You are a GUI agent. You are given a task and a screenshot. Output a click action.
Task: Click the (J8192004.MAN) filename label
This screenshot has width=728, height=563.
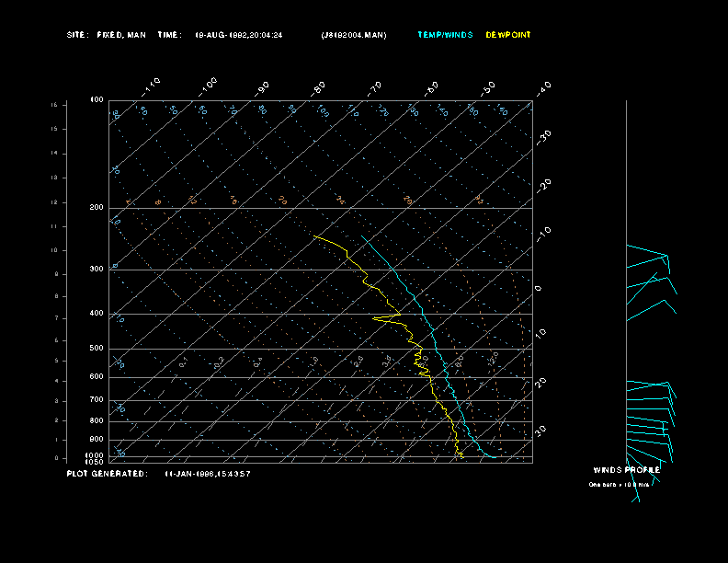click(x=354, y=35)
